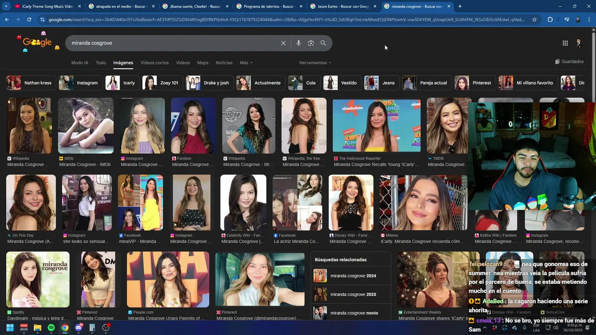Select the Noticias filter

224,63
